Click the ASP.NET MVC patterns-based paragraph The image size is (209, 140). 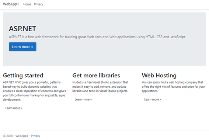tap(34, 91)
